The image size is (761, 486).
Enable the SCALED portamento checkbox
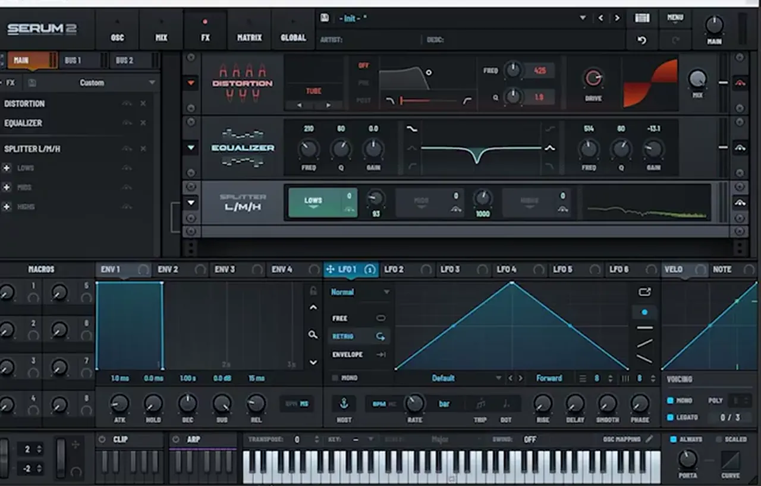point(719,439)
